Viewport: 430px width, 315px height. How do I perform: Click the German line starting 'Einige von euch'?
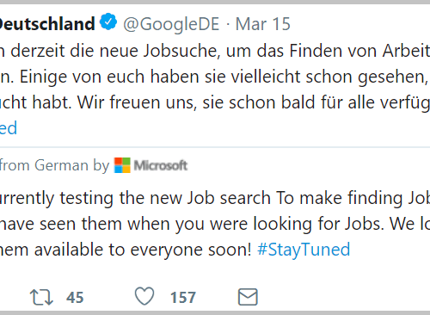pyautogui.click(x=224, y=77)
